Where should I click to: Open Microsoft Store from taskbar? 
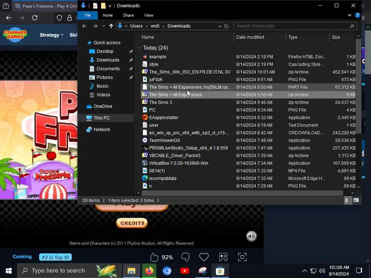coord(220,271)
